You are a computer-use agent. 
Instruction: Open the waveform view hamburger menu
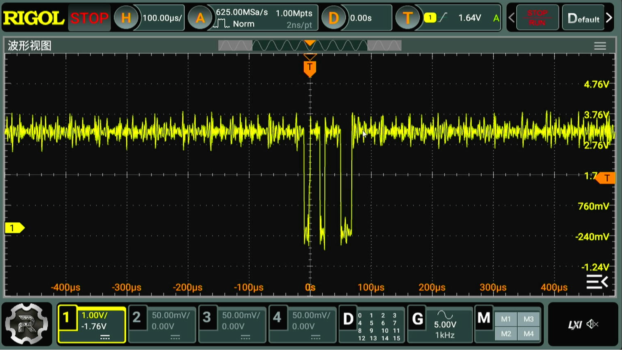pyautogui.click(x=600, y=45)
